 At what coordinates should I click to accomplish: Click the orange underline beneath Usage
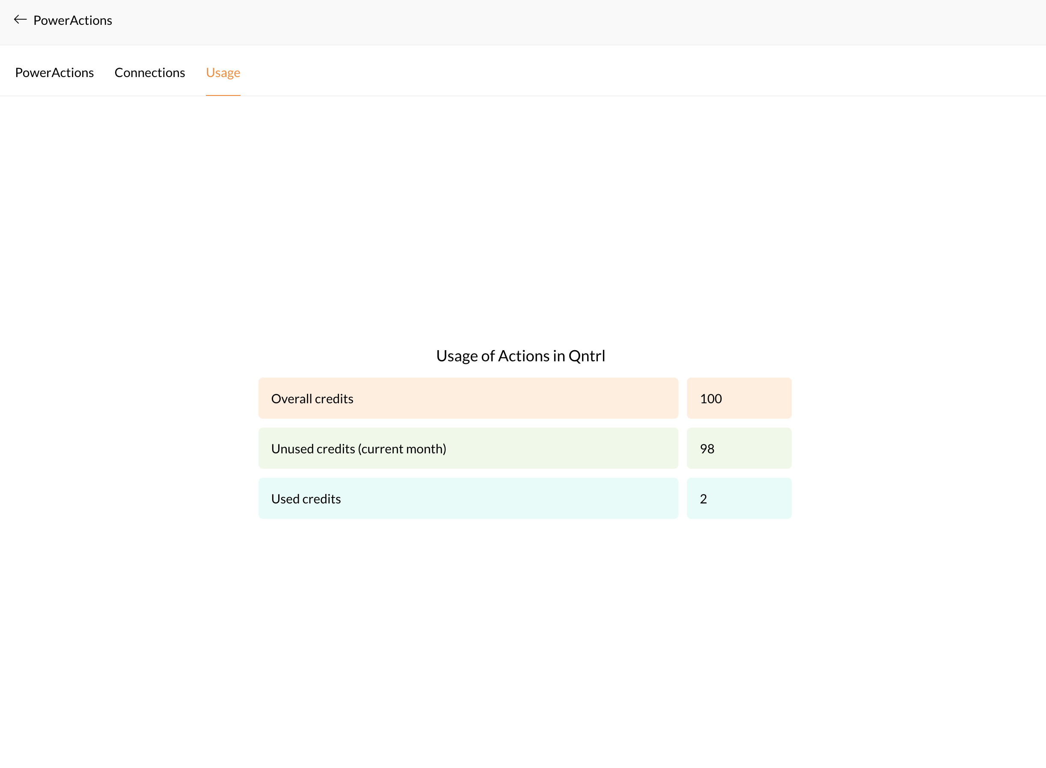[x=223, y=95]
